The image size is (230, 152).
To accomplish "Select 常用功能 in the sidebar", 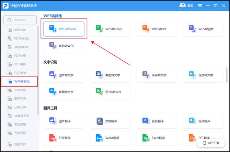I will pyautogui.click(x=19, y=30).
